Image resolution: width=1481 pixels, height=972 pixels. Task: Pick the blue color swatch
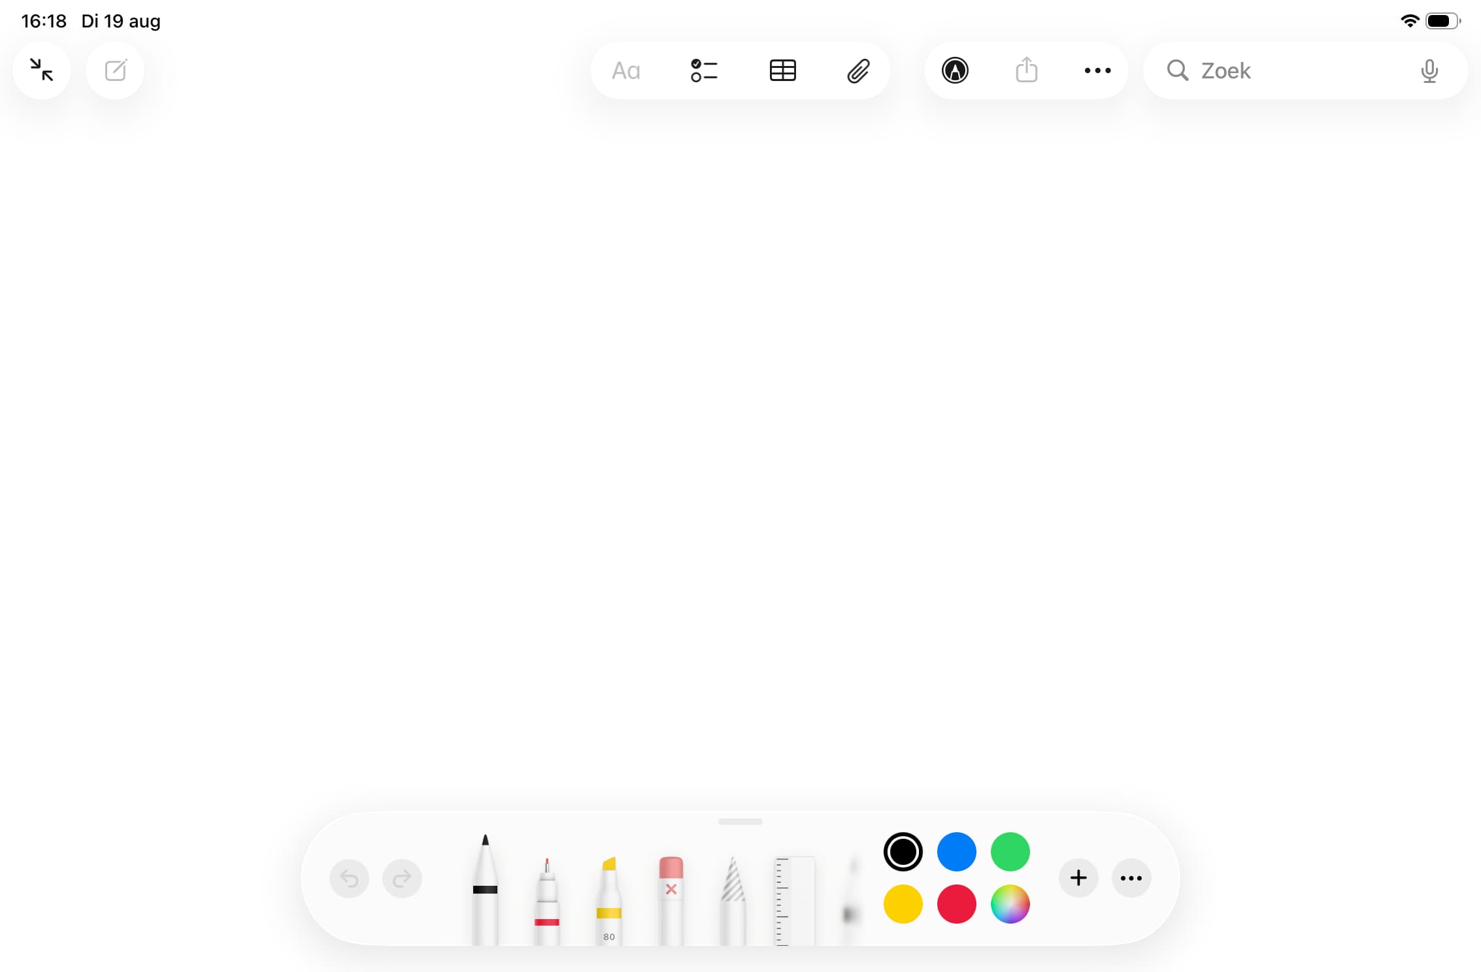coord(956,852)
